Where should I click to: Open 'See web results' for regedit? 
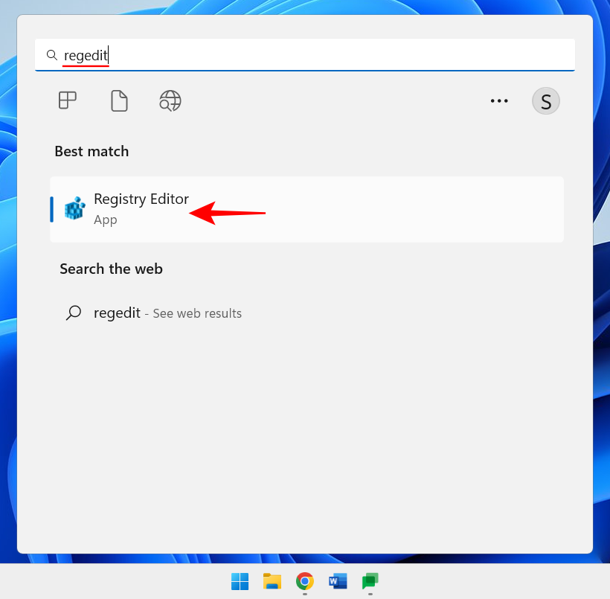pos(196,313)
